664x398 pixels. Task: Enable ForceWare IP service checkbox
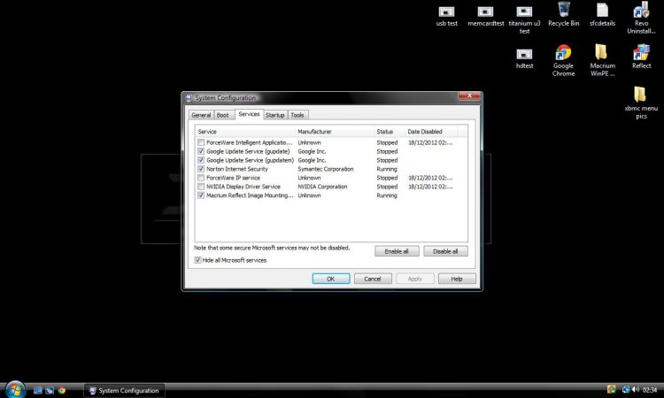(x=201, y=178)
